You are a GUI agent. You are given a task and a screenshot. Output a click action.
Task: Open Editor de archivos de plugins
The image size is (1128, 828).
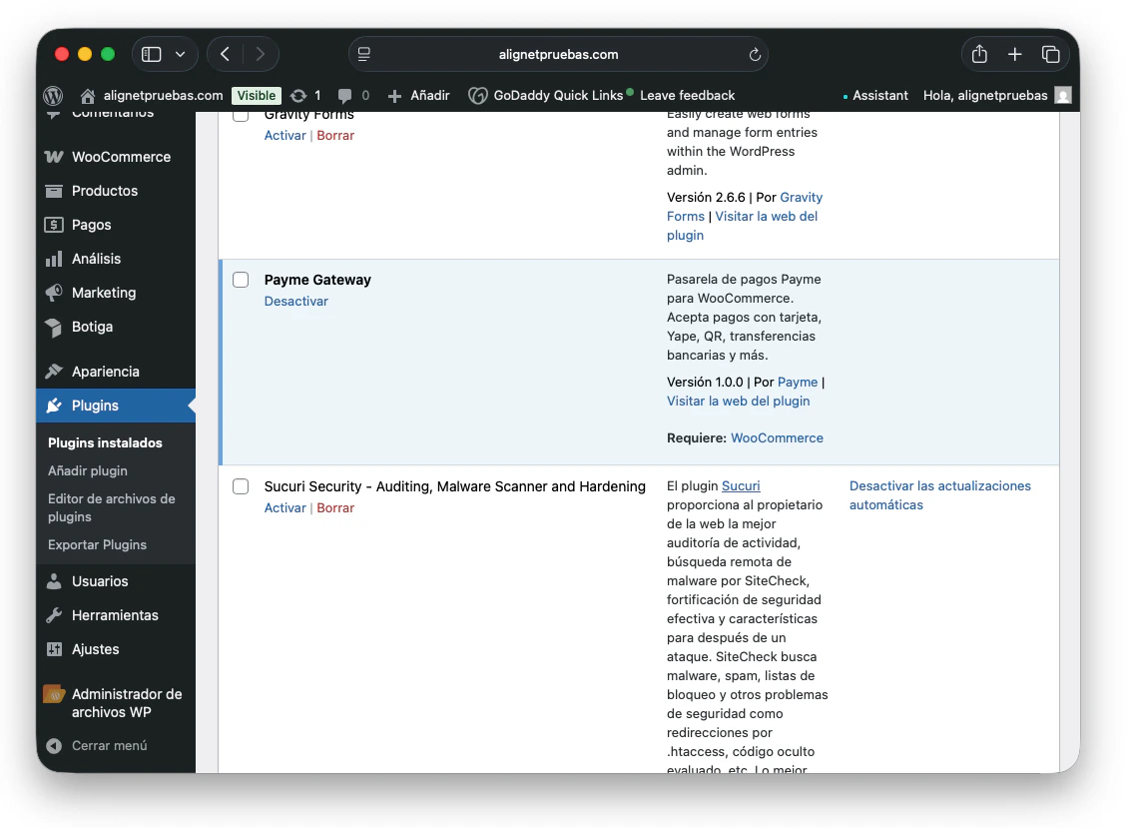pos(112,507)
